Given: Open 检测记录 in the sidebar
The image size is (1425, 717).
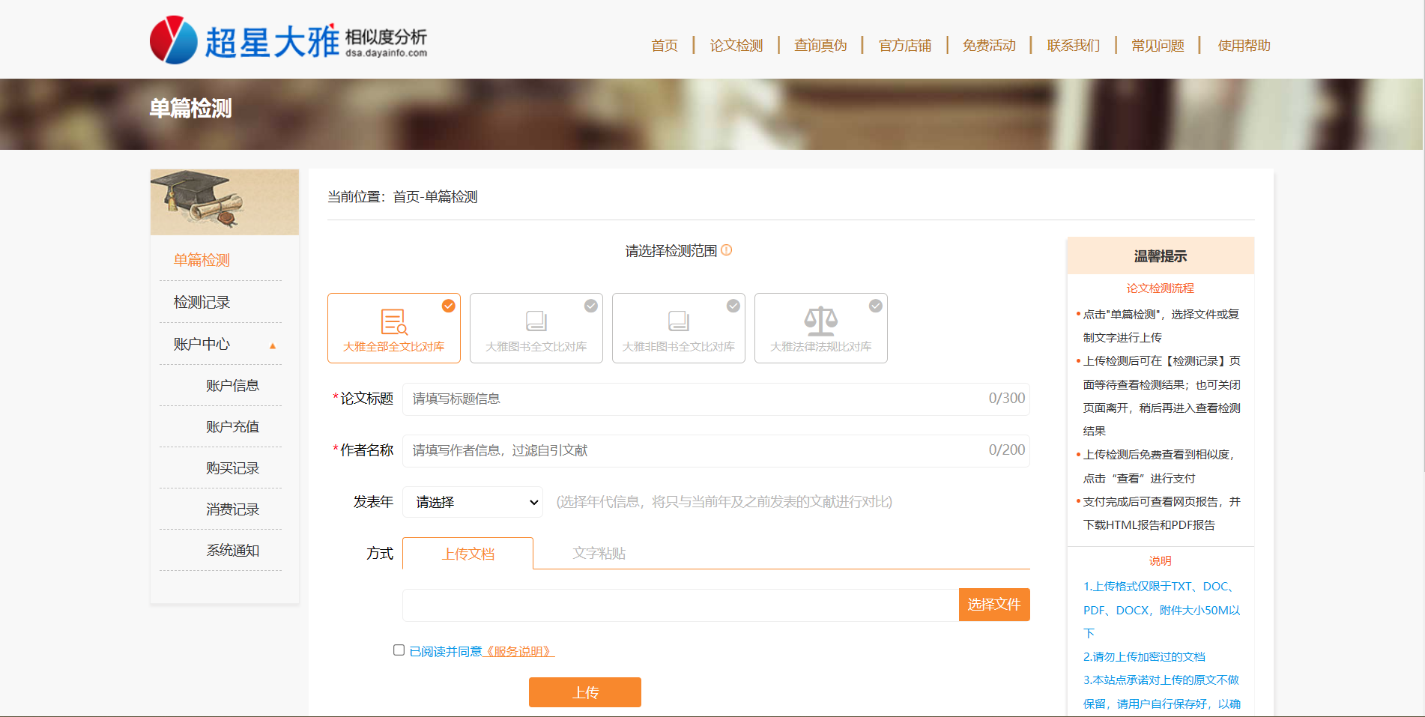Looking at the screenshot, I should click(202, 302).
